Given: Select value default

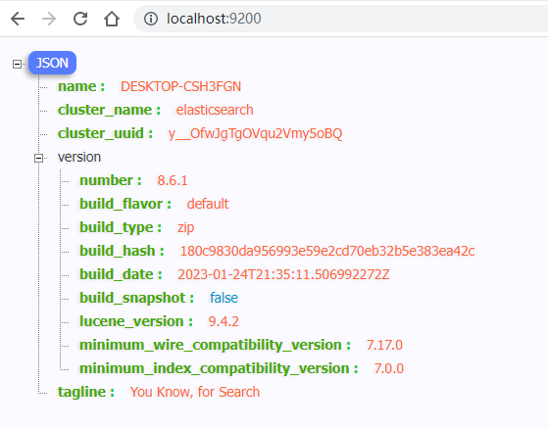Looking at the screenshot, I should pyautogui.click(x=208, y=204).
